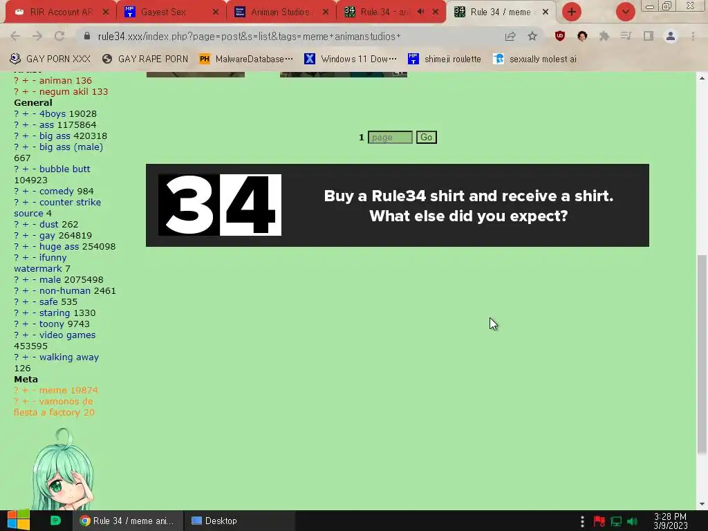The width and height of the screenshot is (708, 531).
Task: Click the browser forward arrow
Action: tap(37, 36)
